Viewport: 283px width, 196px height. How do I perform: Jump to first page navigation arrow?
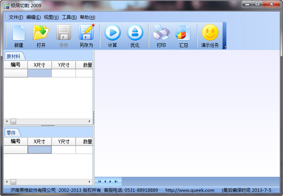(x=99, y=181)
